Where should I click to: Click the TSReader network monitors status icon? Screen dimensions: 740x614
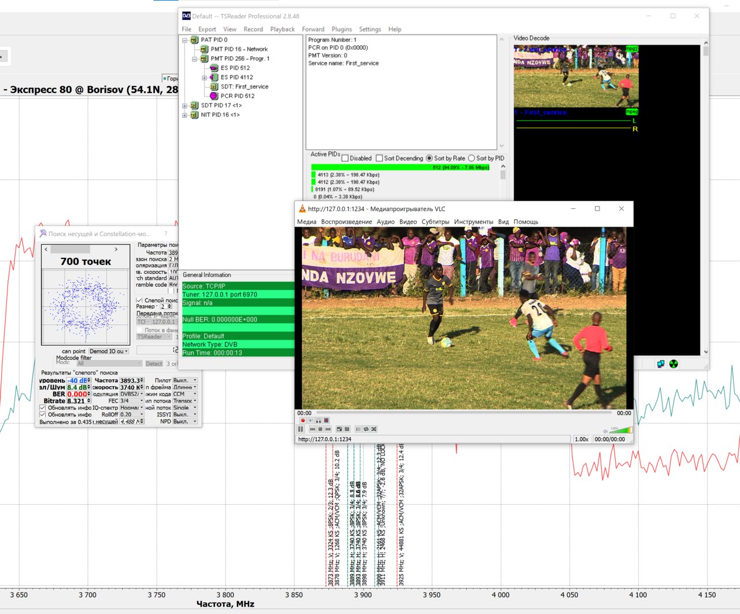(x=661, y=364)
